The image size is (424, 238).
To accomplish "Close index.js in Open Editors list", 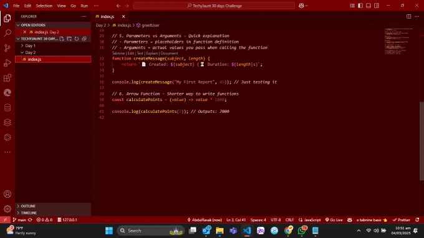I will pyautogui.click(x=25, y=32).
